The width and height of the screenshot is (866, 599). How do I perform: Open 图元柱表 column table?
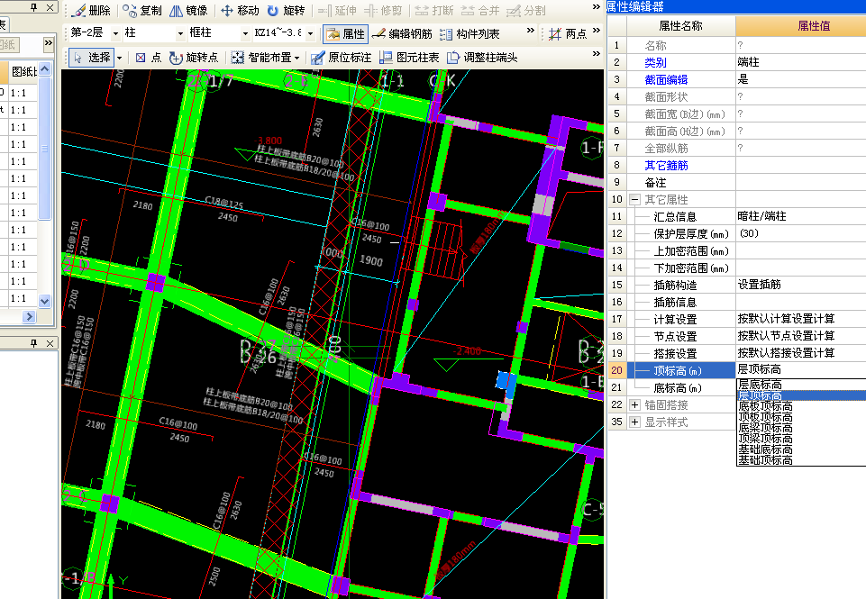point(409,58)
